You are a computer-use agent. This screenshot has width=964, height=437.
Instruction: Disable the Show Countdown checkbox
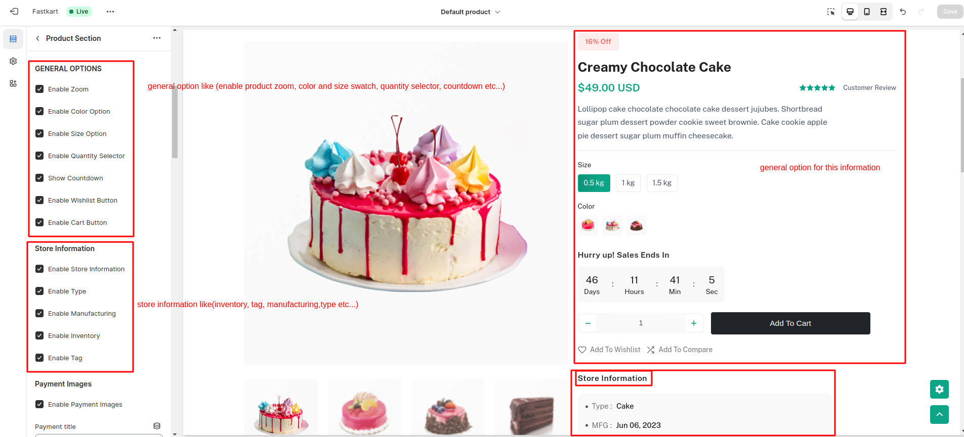pos(39,177)
